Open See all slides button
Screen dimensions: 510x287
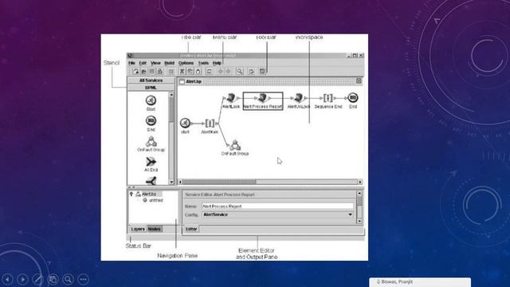tap(53, 279)
